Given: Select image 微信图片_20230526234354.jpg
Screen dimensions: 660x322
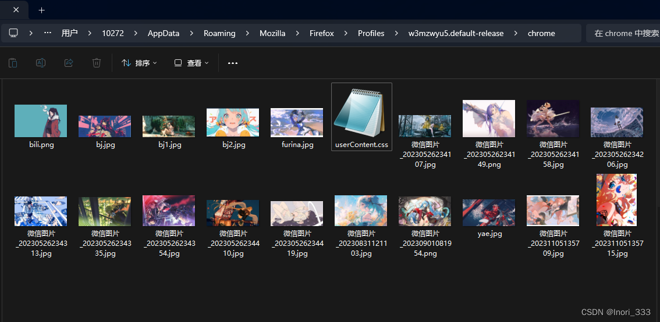Looking at the screenshot, I should point(168,210).
